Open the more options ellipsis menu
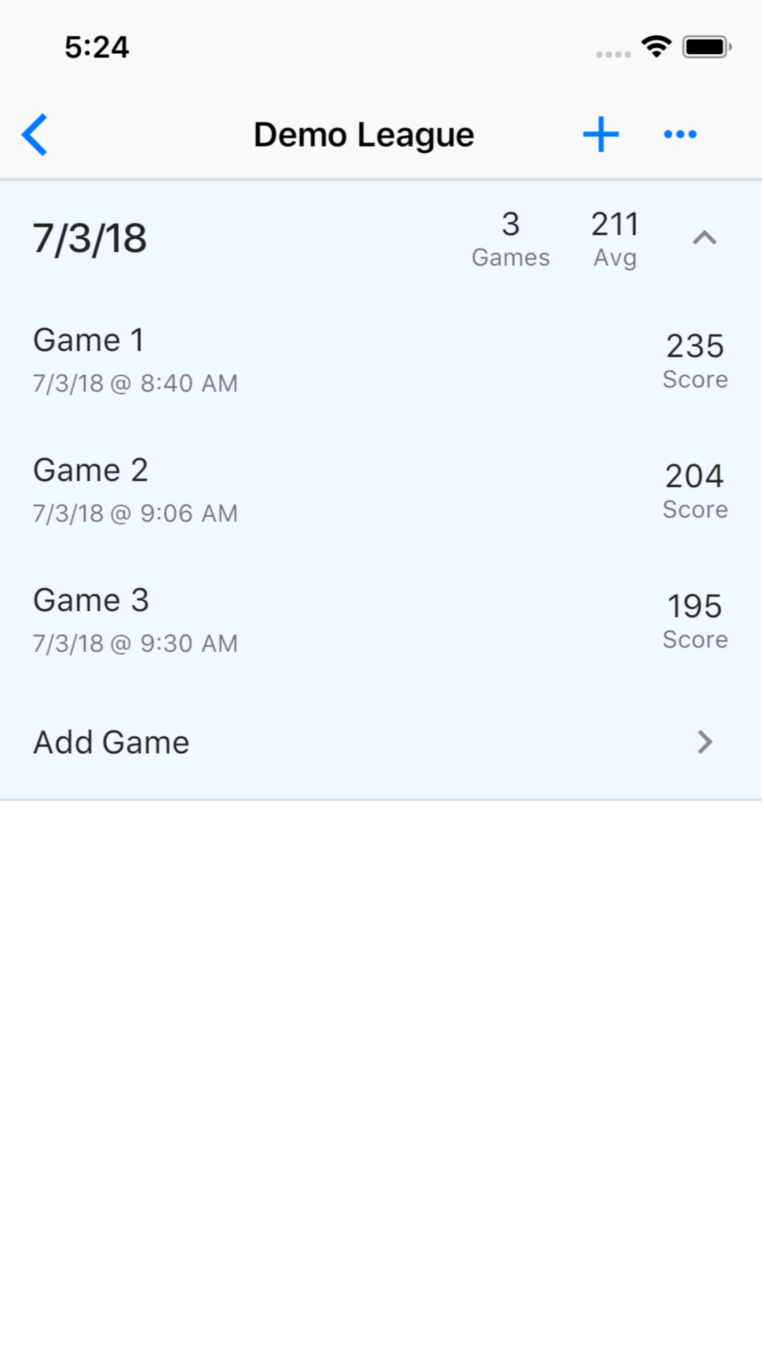This screenshot has height=1359, width=764. pyautogui.click(x=680, y=134)
